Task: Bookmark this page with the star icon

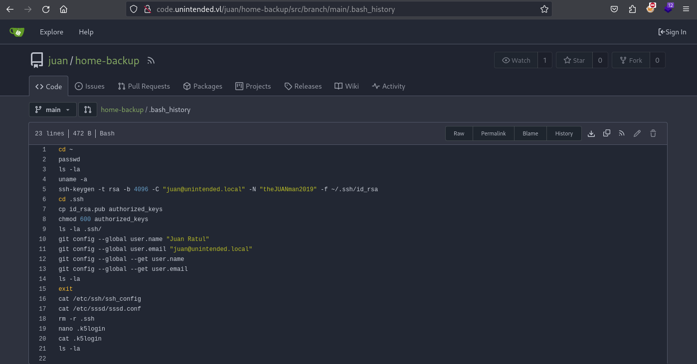Action: pos(544,9)
